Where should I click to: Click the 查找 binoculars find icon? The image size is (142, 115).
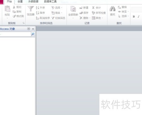pos(112,9)
